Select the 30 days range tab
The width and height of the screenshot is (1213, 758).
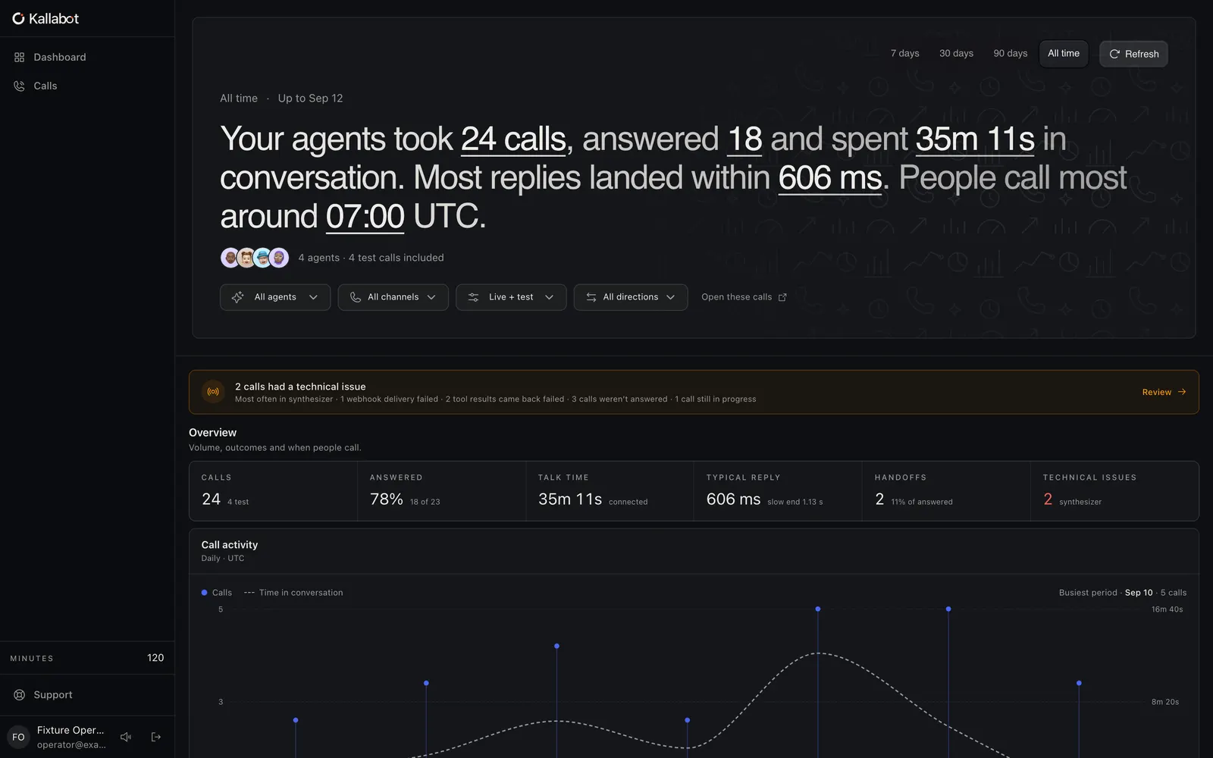957,54
